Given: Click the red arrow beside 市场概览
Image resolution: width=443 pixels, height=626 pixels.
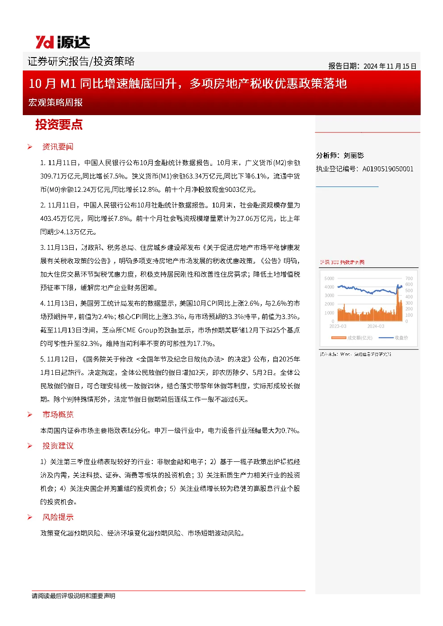Looking at the screenshot, I should [x=29, y=415].
